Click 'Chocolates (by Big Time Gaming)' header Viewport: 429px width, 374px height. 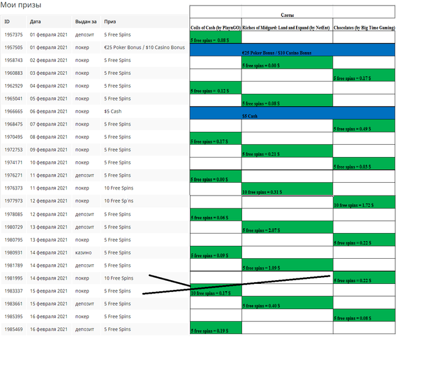(x=364, y=28)
